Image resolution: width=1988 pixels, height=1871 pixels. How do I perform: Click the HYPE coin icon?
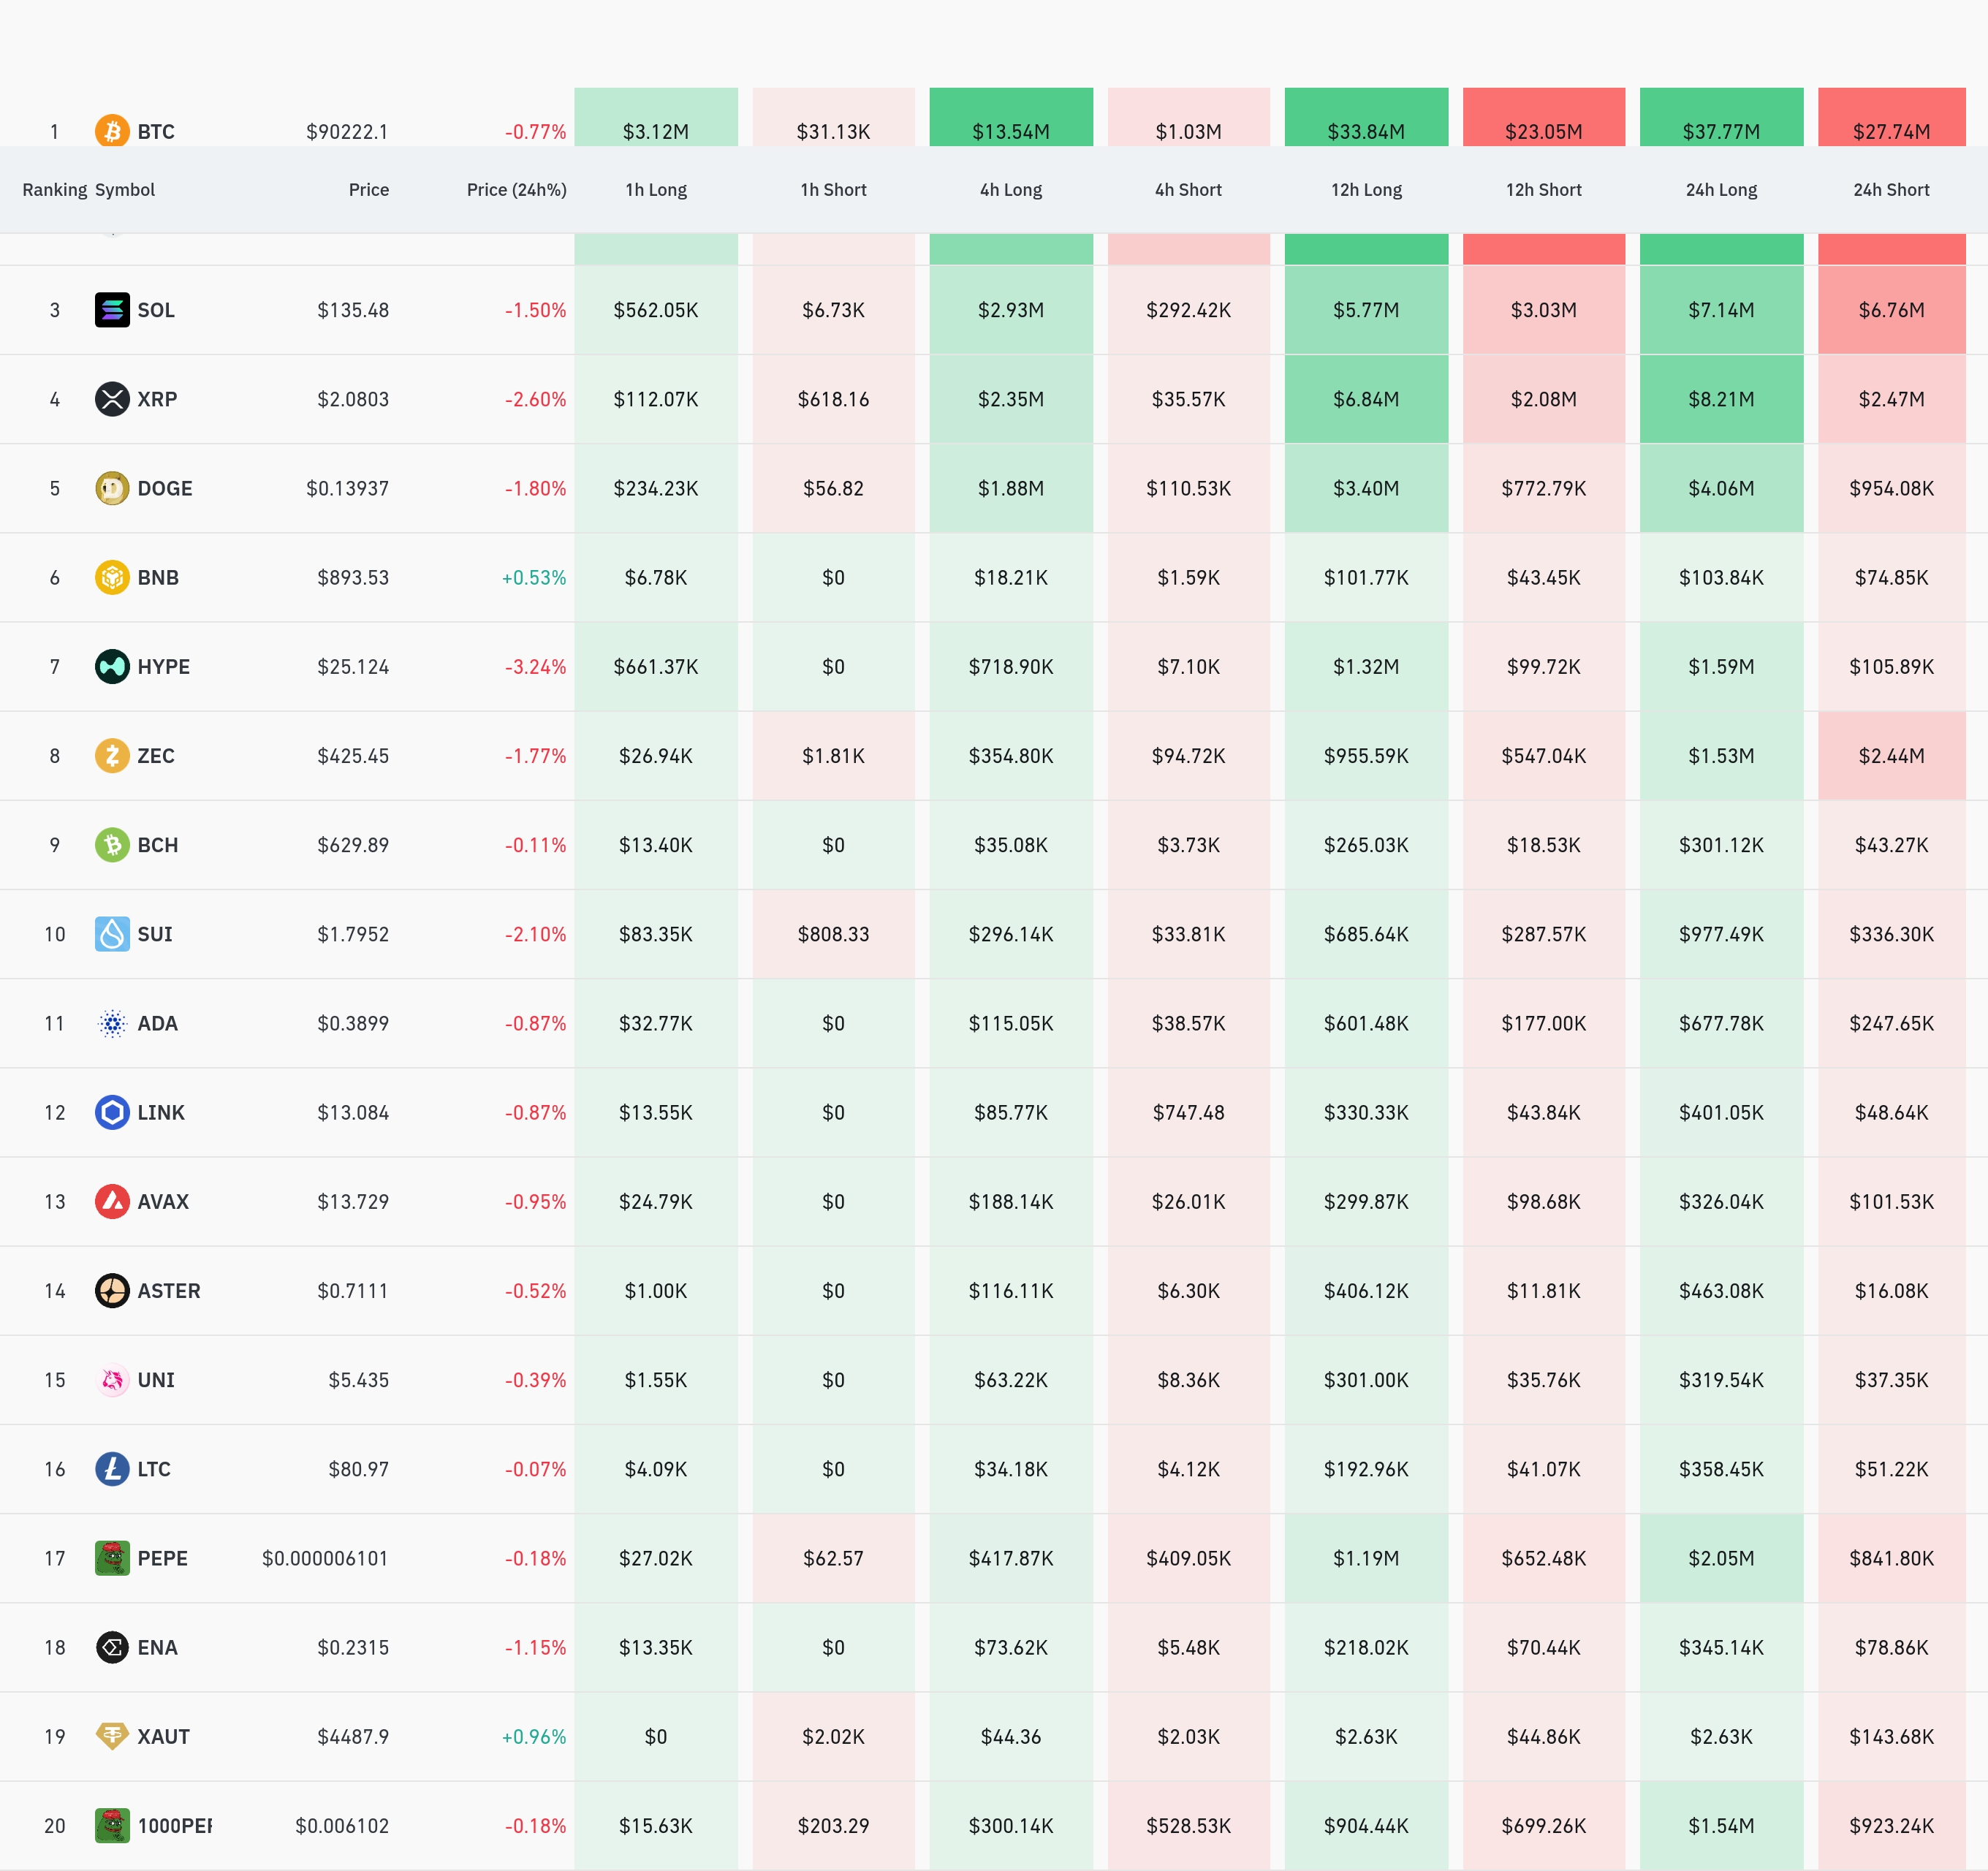pyautogui.click(x=112, y=667)
